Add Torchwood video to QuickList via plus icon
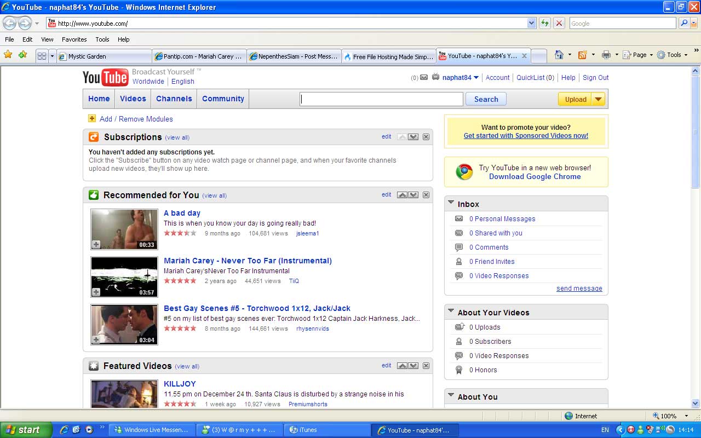This screenshot has height=438, width=701. point(96,340)
